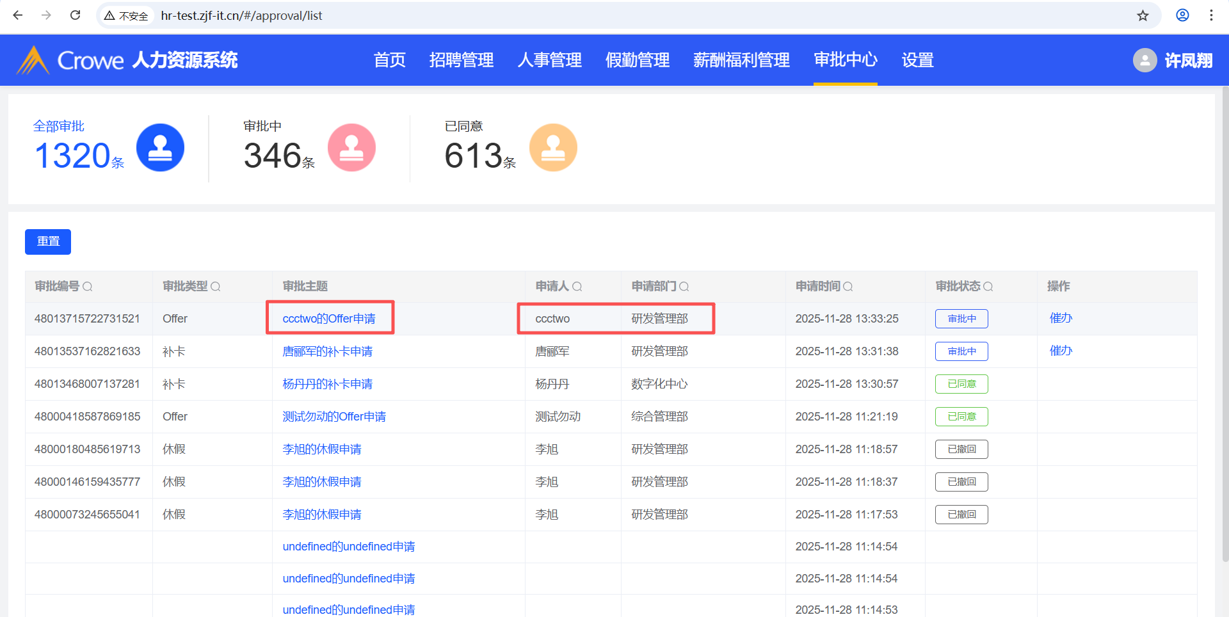Switch to 薪酬福利管理 in the navigation bar
This screenshot has height=617, width=1229.
click(x=741, y=60)
